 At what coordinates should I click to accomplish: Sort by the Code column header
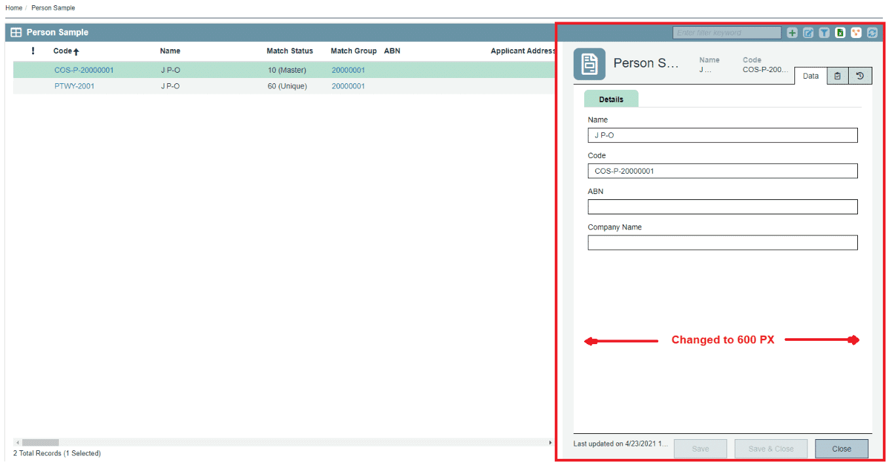pyautogui.click(x=66, y=51)
